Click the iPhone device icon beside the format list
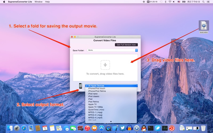 [x=81, y=86]
